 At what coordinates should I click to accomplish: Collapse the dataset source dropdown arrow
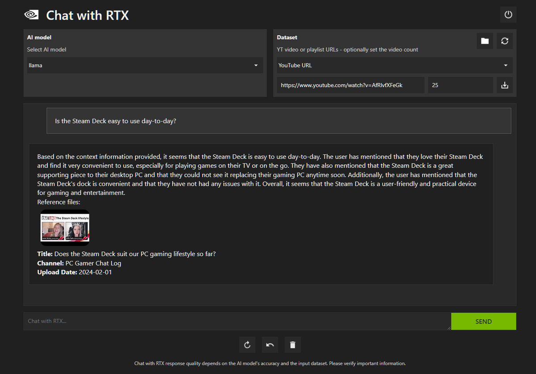tap(505, 65)
